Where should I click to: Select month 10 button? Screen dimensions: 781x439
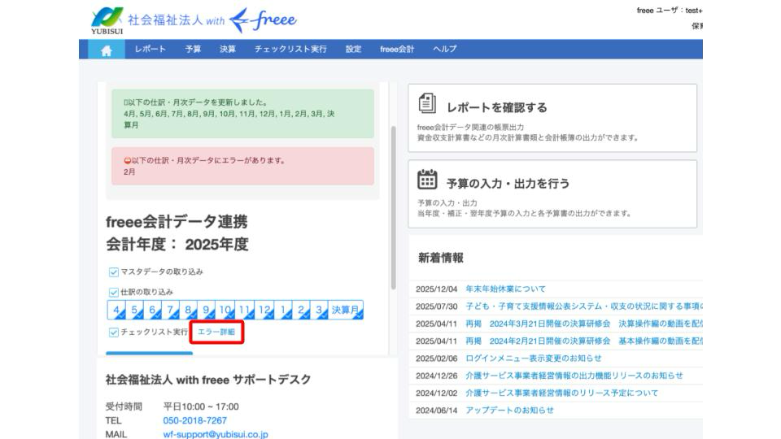coord(225,310)
